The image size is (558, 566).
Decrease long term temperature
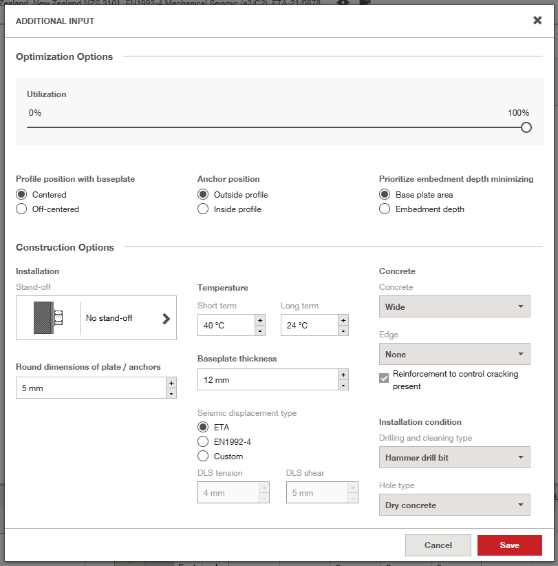pos(343,331)
